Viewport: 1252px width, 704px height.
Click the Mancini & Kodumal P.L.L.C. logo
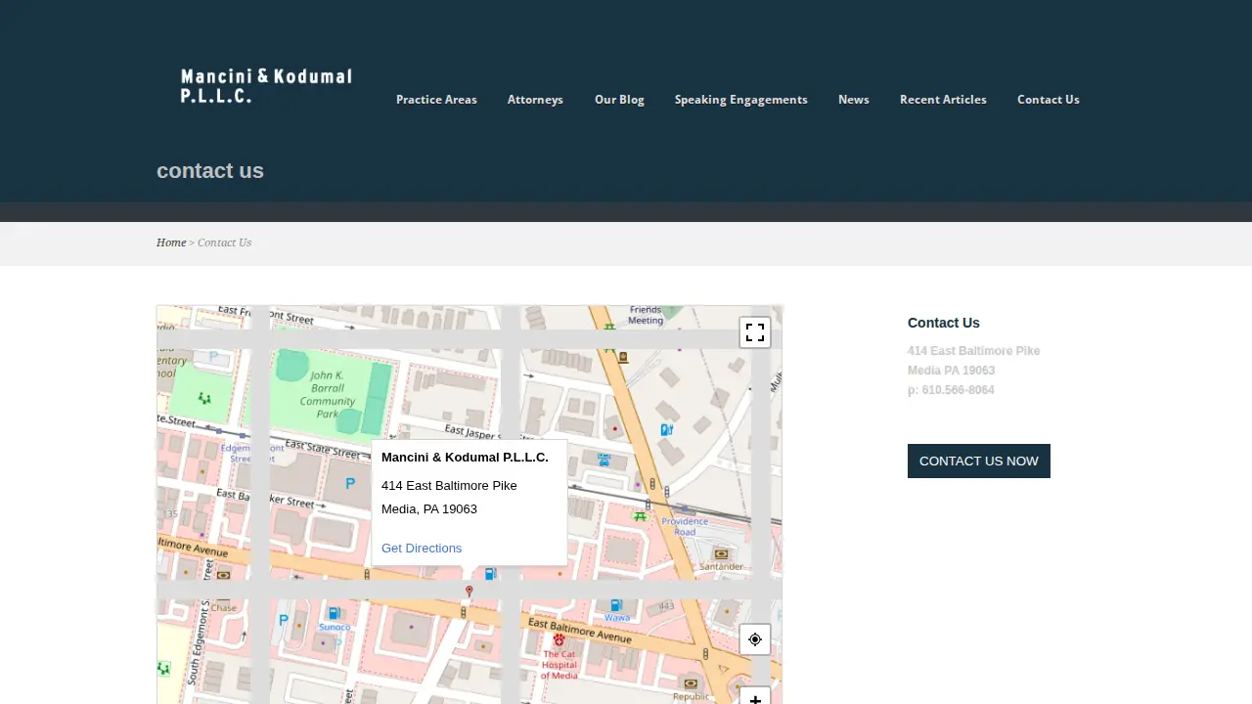(265, 86)
